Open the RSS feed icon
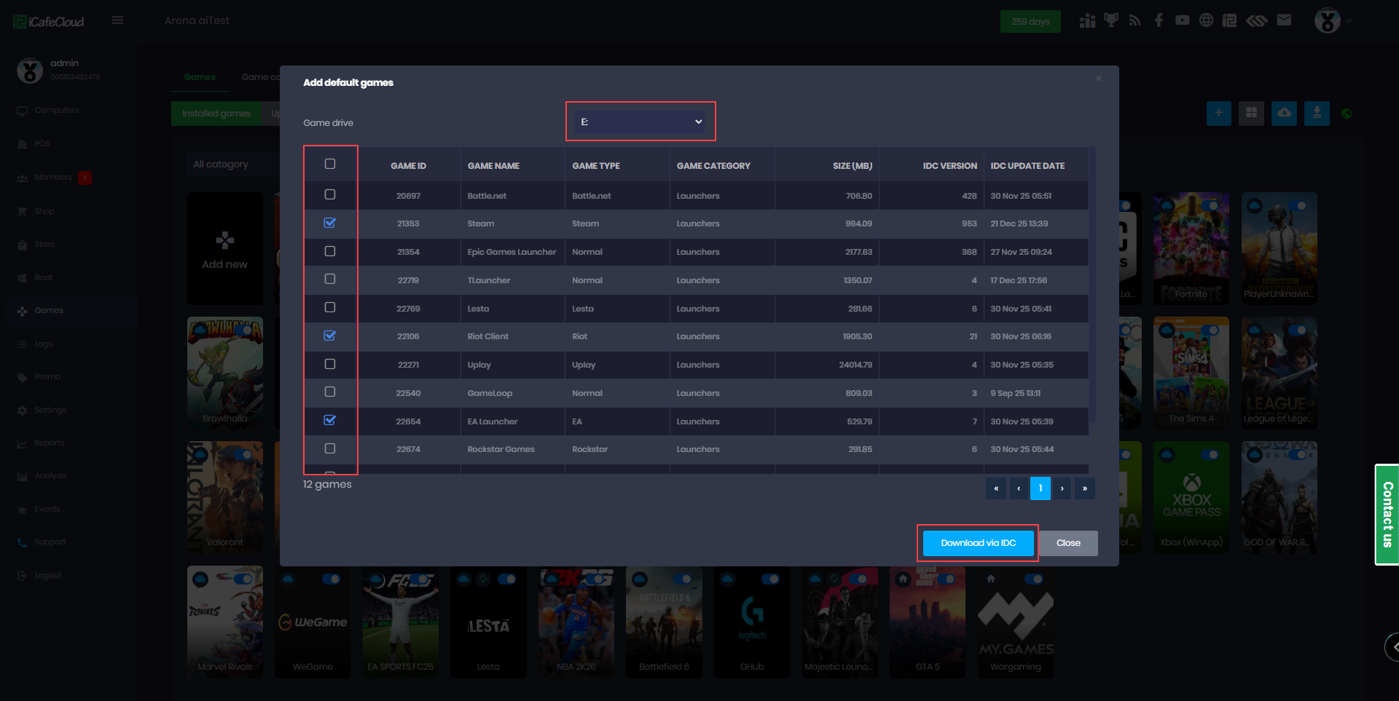Screen dimensions: 1399x701 coord(1135,20)
